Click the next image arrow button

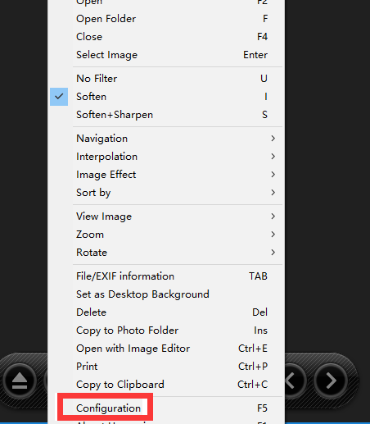[331, 381]
